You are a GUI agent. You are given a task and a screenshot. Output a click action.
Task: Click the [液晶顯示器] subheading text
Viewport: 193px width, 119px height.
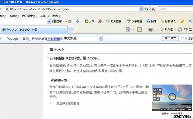[x=59, y=80]
